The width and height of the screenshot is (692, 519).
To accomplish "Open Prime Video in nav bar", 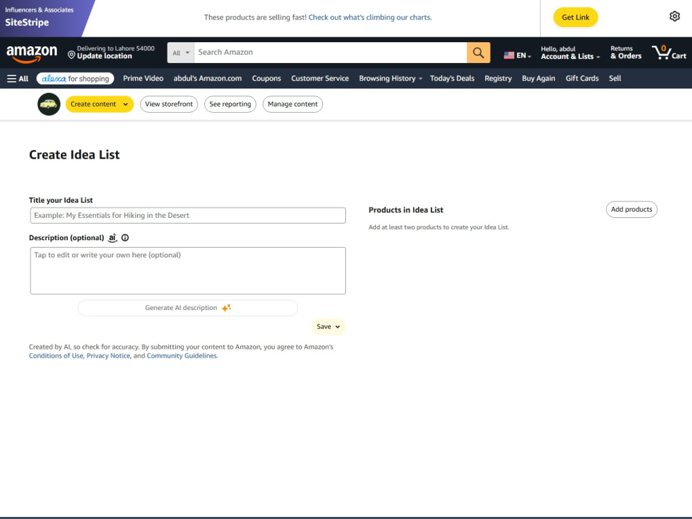I will 143,79.
